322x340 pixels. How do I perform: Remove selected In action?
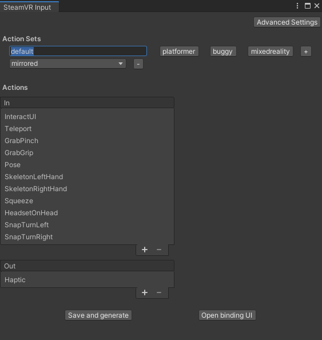pyautogui.click(x=159, y=250)
